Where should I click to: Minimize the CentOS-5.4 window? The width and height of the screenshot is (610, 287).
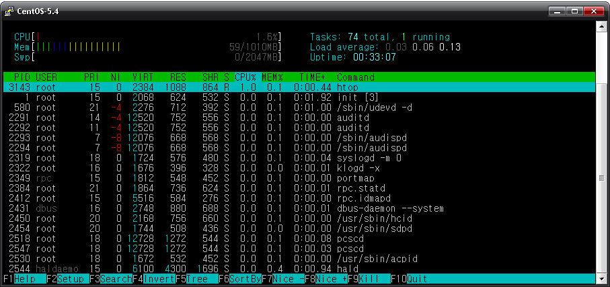(x=558, y=11)
